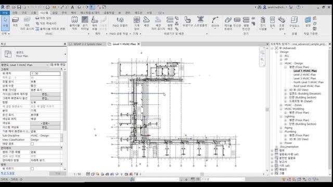Select the Duct Placeholder tool
The image size is (333, 187).
tap(27, 23)
